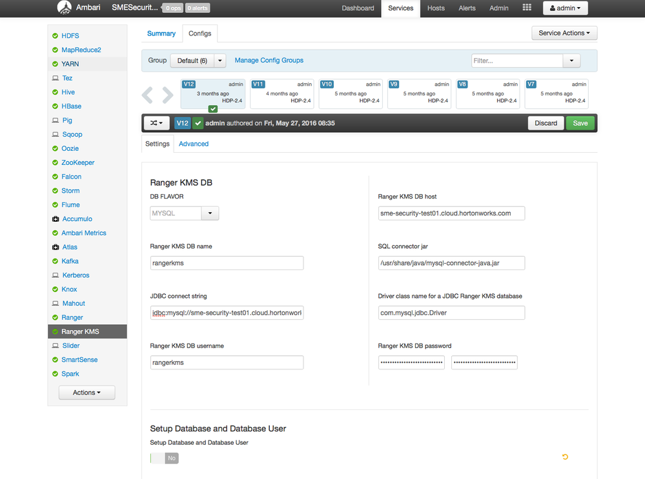Open Ranger service in sidebar
This screenshot has width=645, height=479.
tap(72, 317)
